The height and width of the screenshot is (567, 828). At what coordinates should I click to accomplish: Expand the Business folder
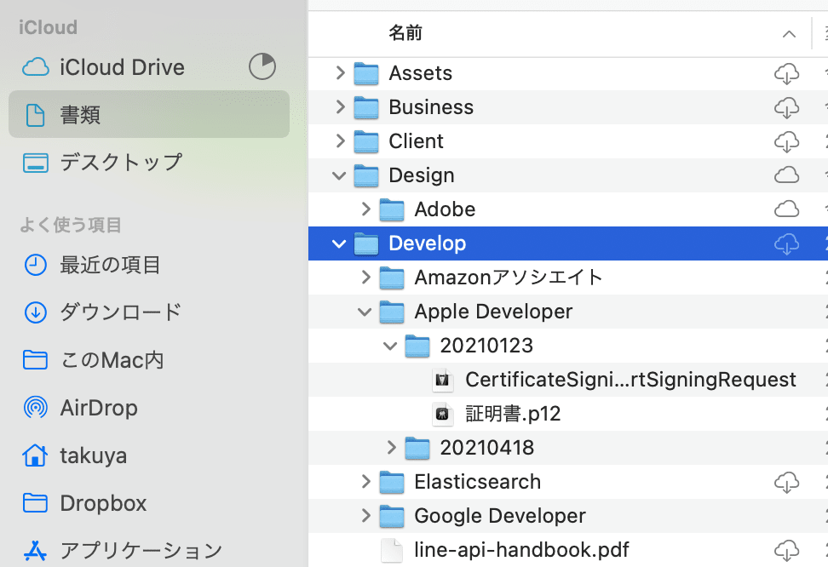340,107
